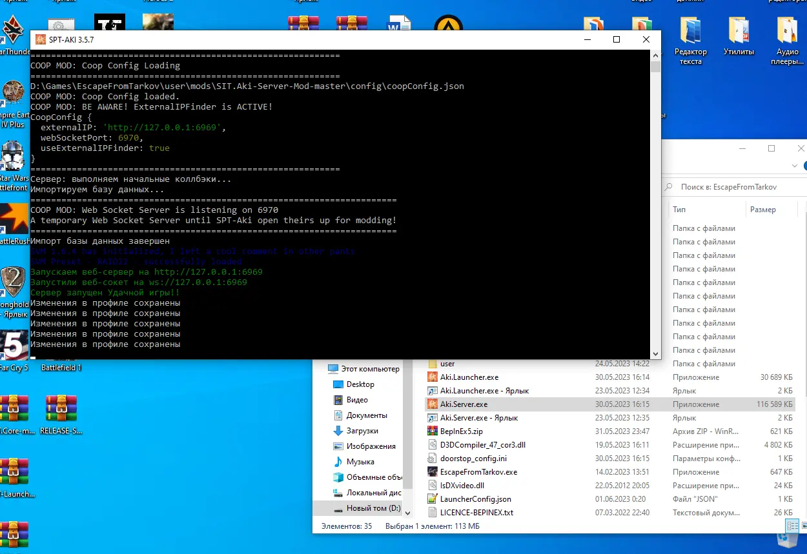Click the Explorer search box Поиск в: EscapeFromTarkov
The image size is (807, 554).
735,187
